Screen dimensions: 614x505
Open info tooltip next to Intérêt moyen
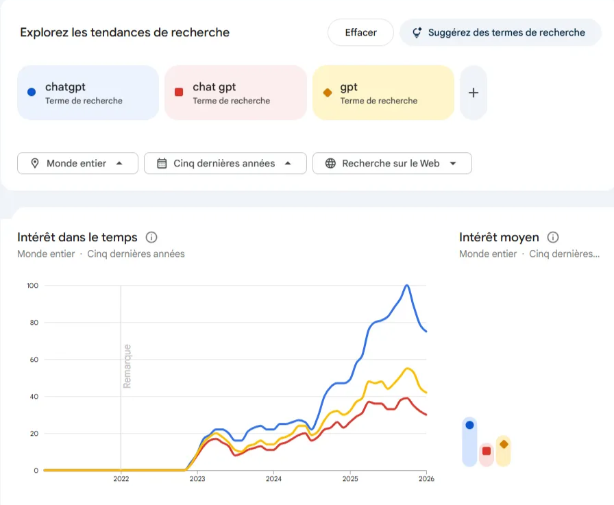(x=552, y=237)
